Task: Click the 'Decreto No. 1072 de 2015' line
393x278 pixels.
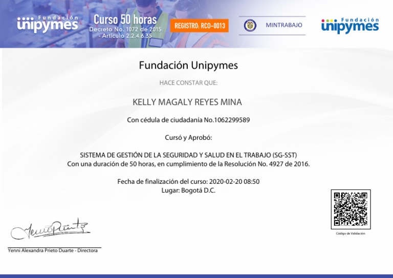Action: tap(125, 29)
